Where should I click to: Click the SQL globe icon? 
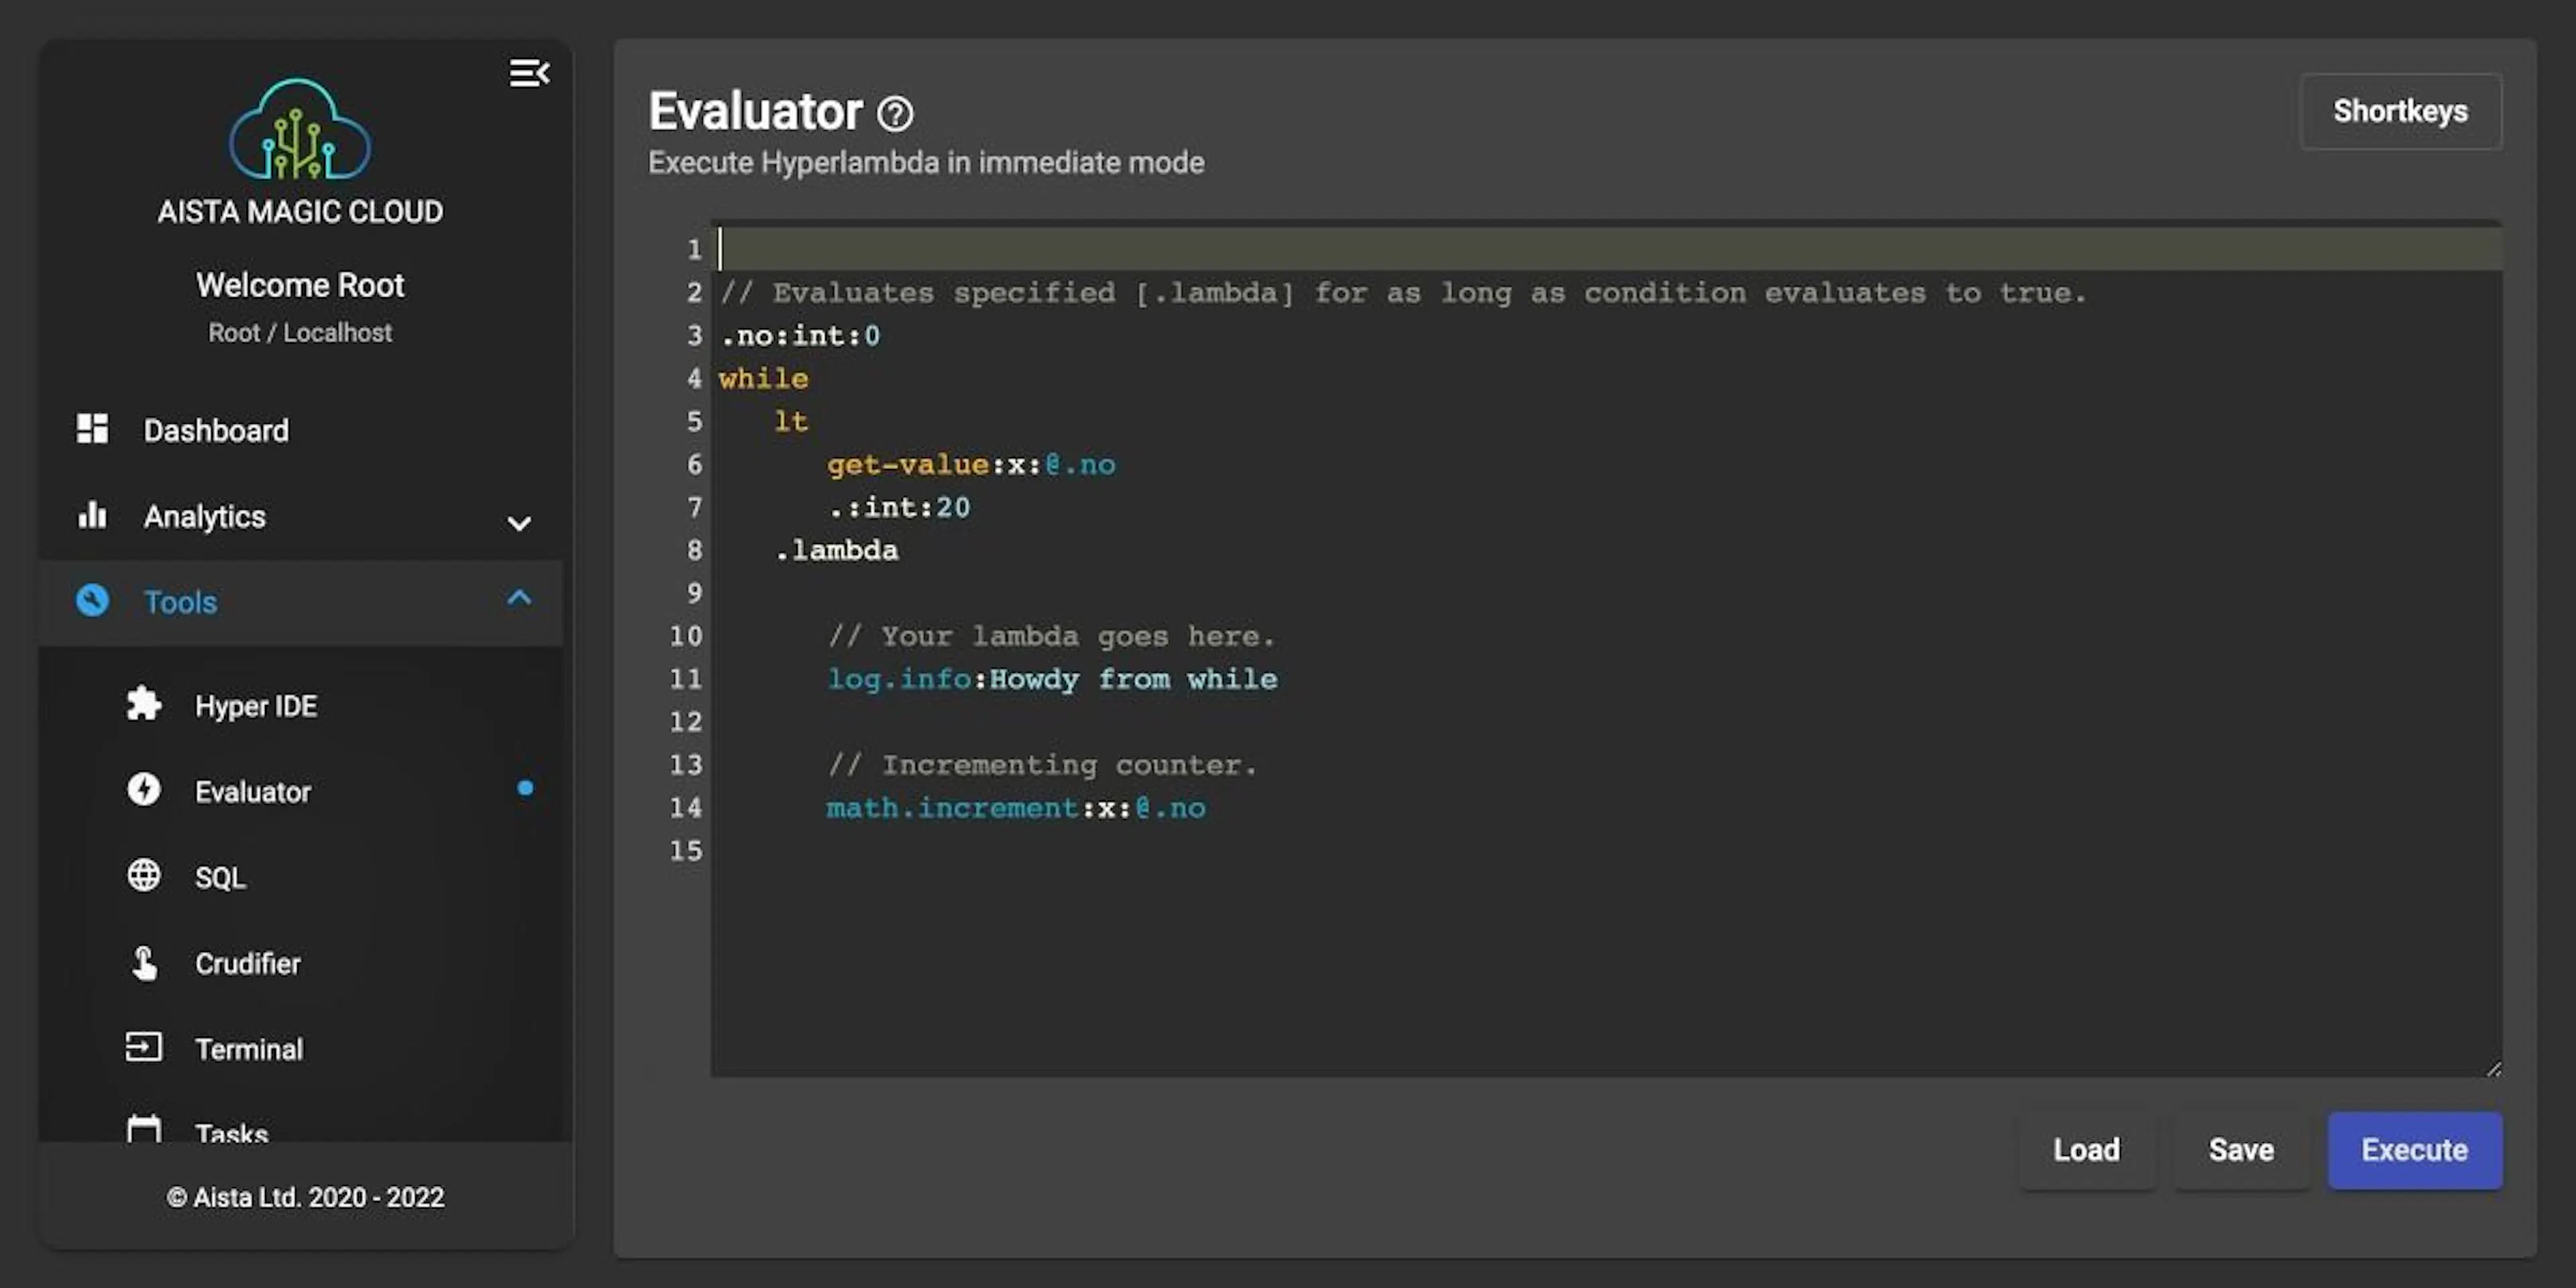coord(144,876)
